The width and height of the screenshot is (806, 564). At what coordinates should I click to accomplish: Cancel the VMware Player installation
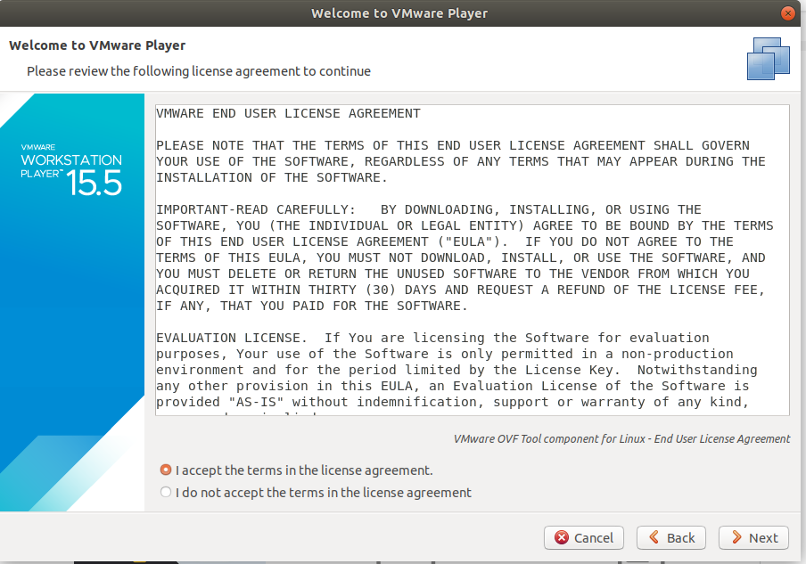584,538
